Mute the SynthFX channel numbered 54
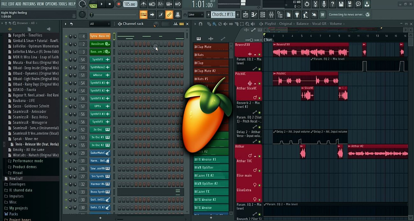Screen dimensions: 414x221 click(66, 59)
